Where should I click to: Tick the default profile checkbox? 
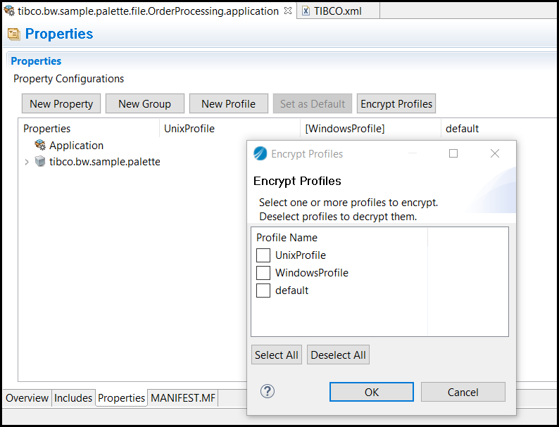point(263,291)
